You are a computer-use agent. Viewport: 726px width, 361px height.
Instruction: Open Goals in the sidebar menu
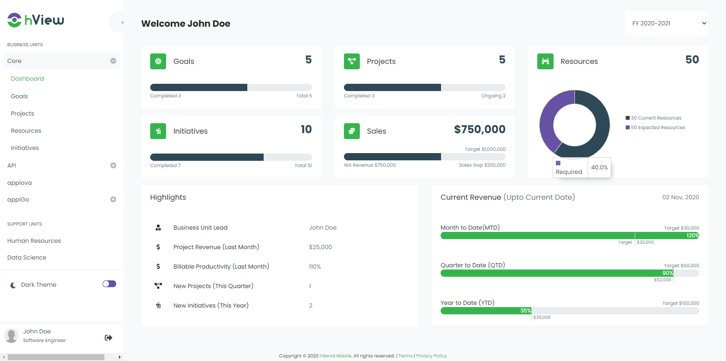click(x=20, y=96)
